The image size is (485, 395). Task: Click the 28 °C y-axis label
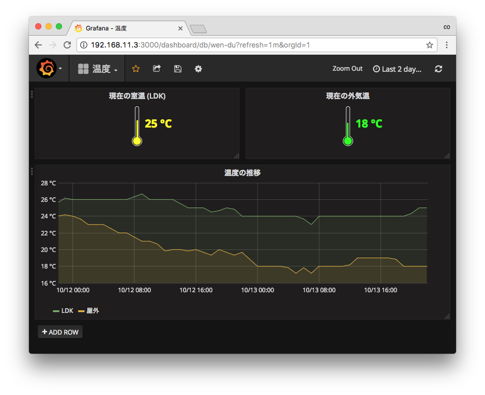pyautogui.click(x=48, y=183)
